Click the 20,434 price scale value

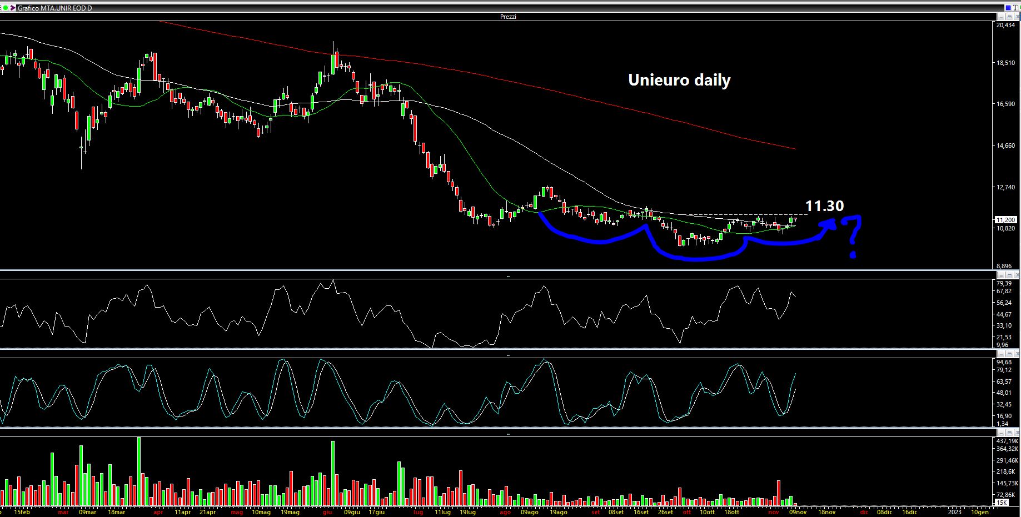[1006, 25]
